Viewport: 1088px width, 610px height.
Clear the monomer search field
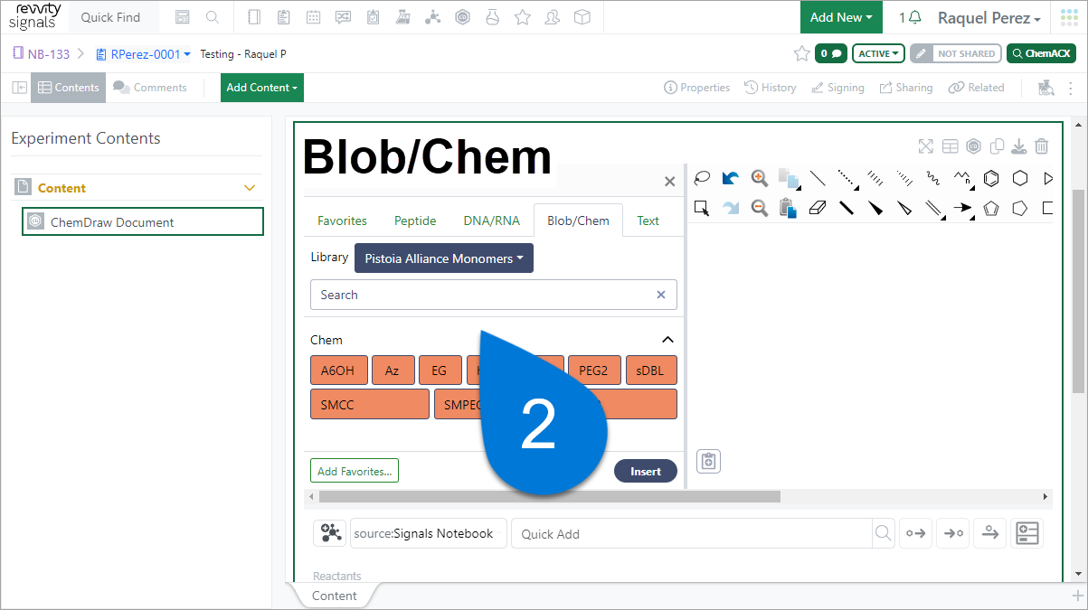pyautogui.click(x=661, y=295)
